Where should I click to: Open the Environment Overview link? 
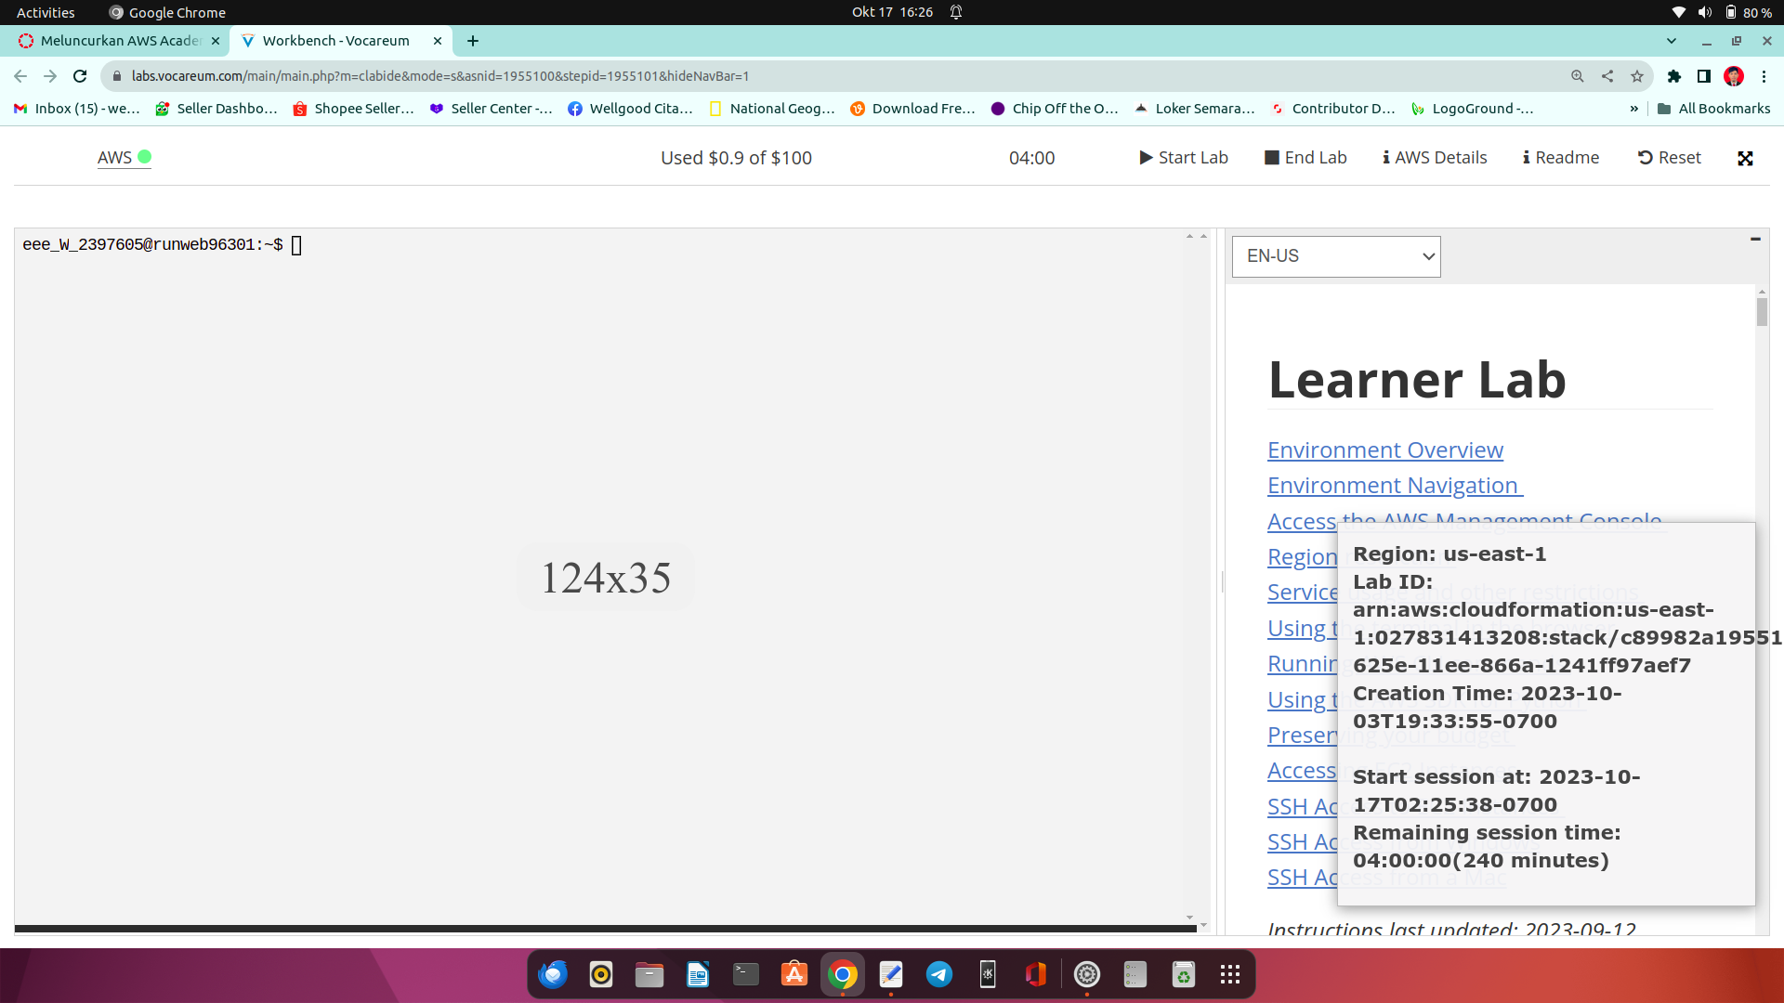pos(1384,450)
